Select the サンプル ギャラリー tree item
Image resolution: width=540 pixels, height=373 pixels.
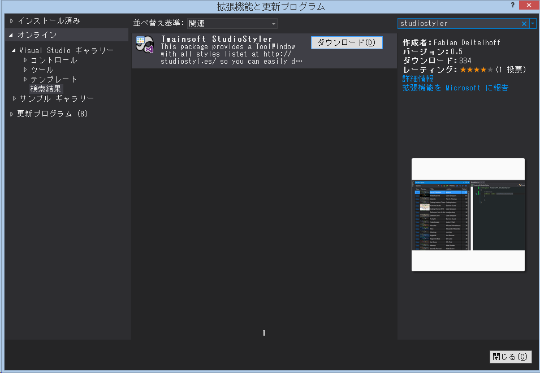click(57, 98)
